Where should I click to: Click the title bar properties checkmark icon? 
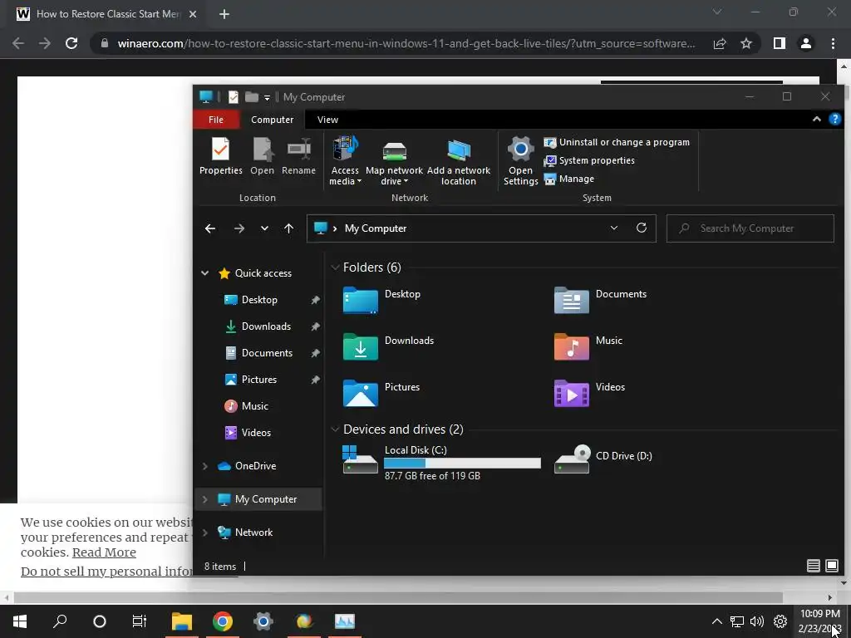coord(234,97)
